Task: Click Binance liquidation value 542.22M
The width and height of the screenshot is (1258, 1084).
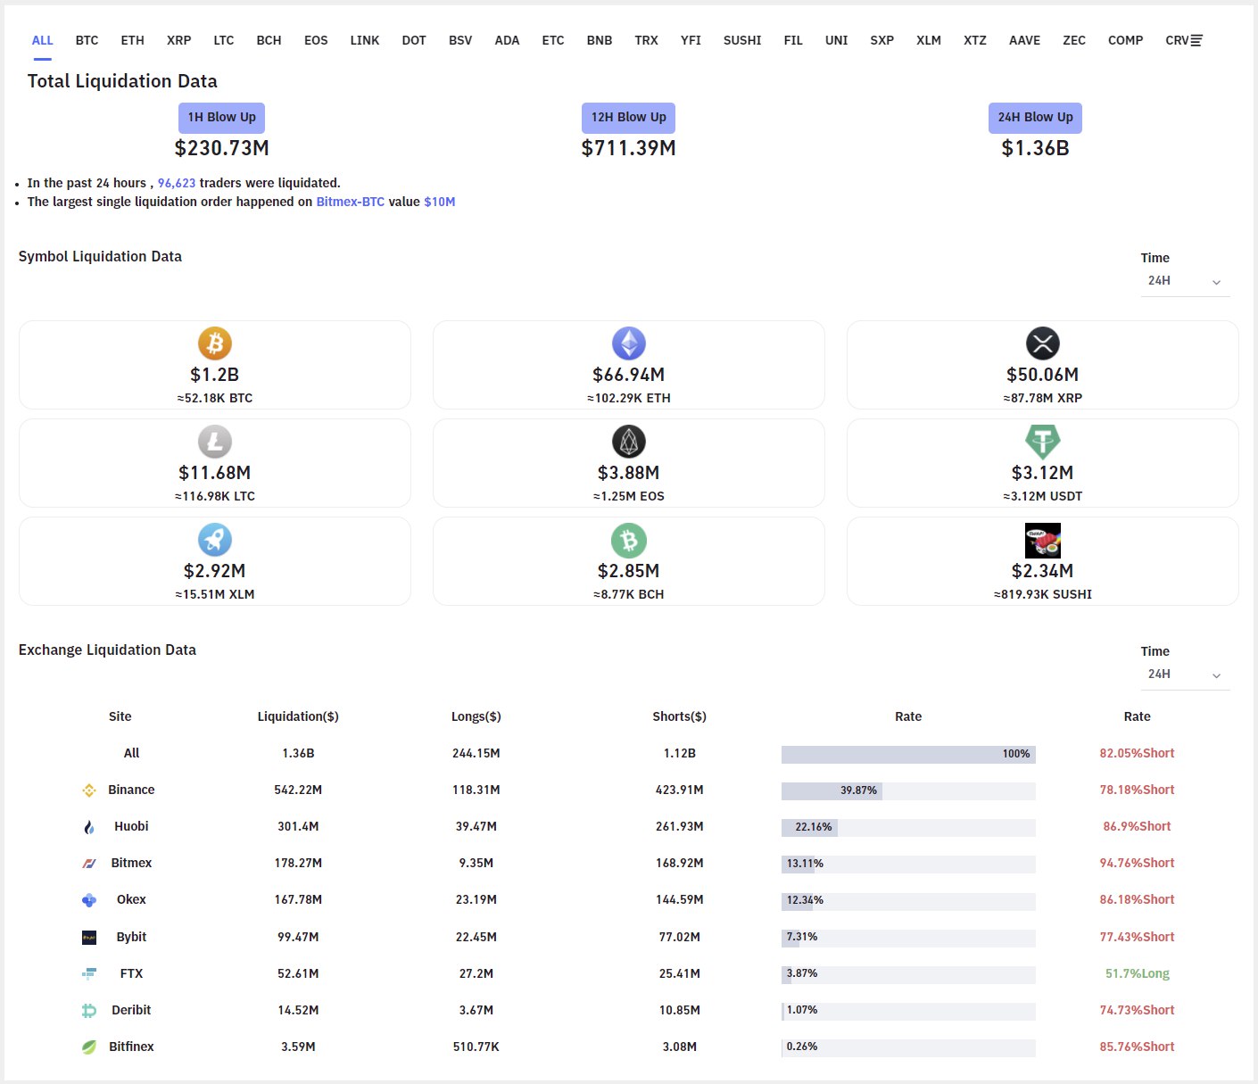Action: (298, 790)
